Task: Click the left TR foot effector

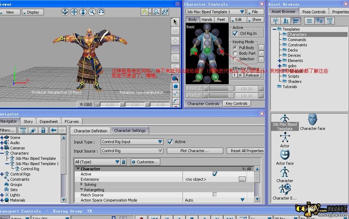Action: [199, 77]
